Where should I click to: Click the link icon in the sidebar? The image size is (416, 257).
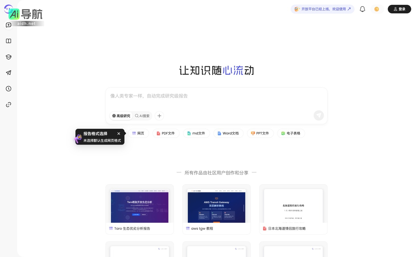pyautogui.click(x=9, y=104)
